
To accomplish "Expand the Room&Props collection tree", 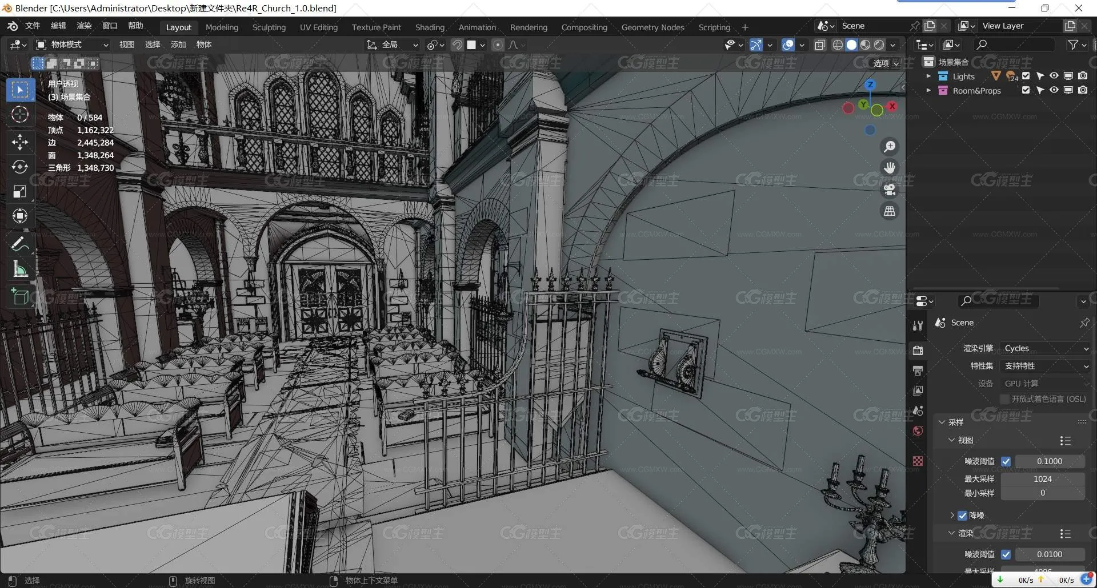I will (928, 90).
